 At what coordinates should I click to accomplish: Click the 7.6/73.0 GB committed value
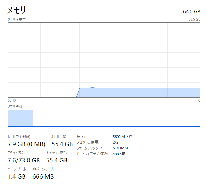tap(24, 160)
